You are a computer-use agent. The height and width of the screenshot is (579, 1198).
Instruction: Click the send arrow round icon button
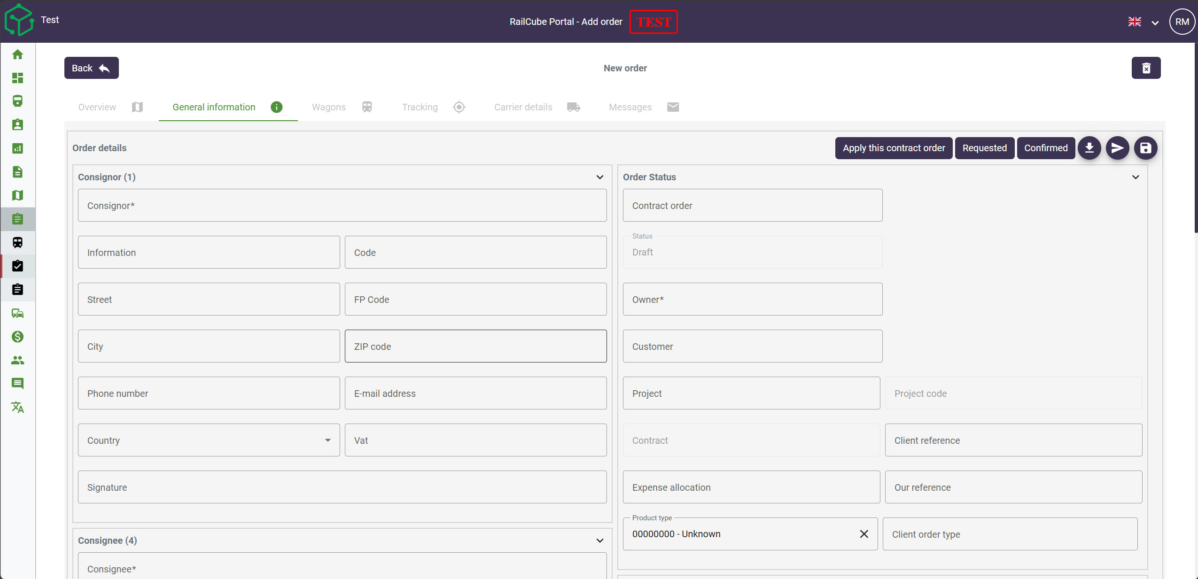(x=1117, y=148)
